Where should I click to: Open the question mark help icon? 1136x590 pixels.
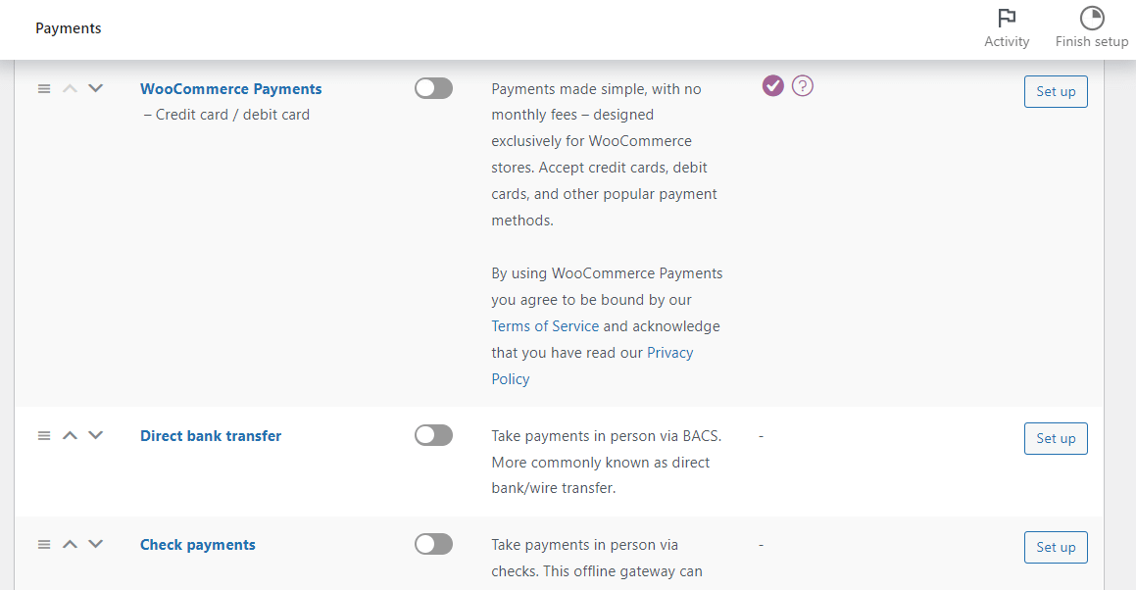[x=803, y=85]
